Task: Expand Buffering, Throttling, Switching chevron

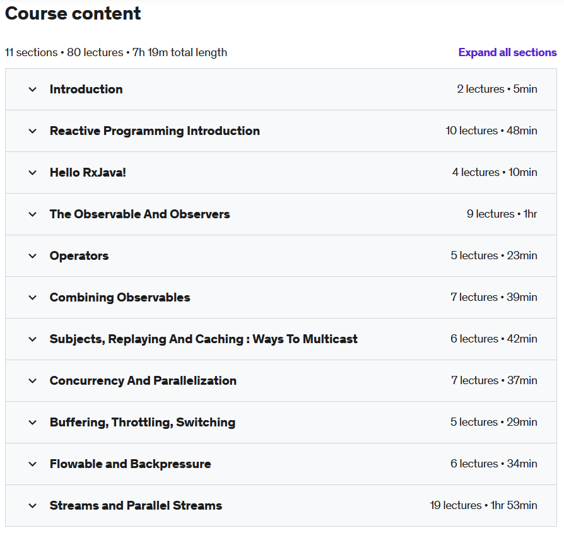Action: click(x=32, y=423)
